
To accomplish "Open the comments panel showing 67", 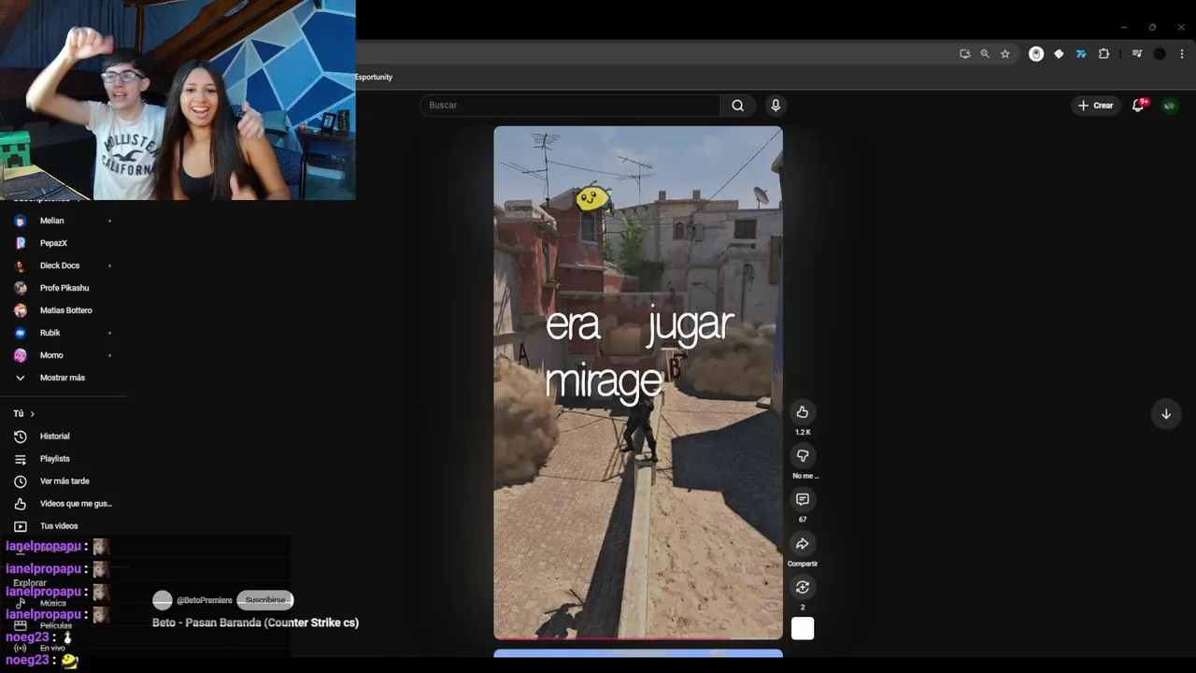I will coord(802,500).
